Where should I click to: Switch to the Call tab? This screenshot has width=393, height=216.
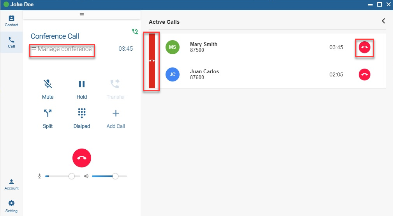(11, 42)
